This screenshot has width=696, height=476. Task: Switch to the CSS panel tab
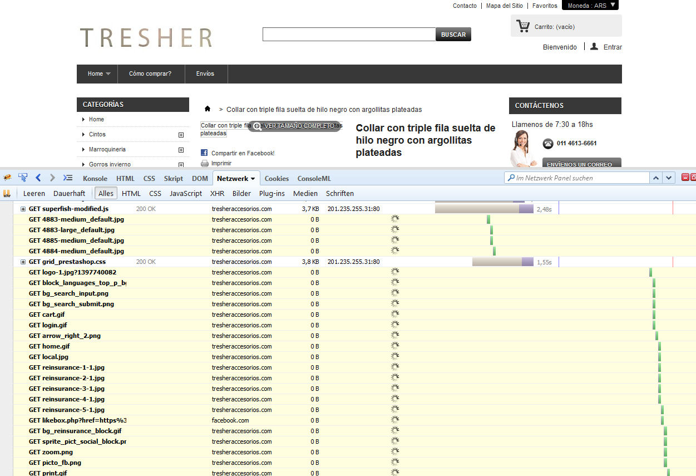pos(149,178)
